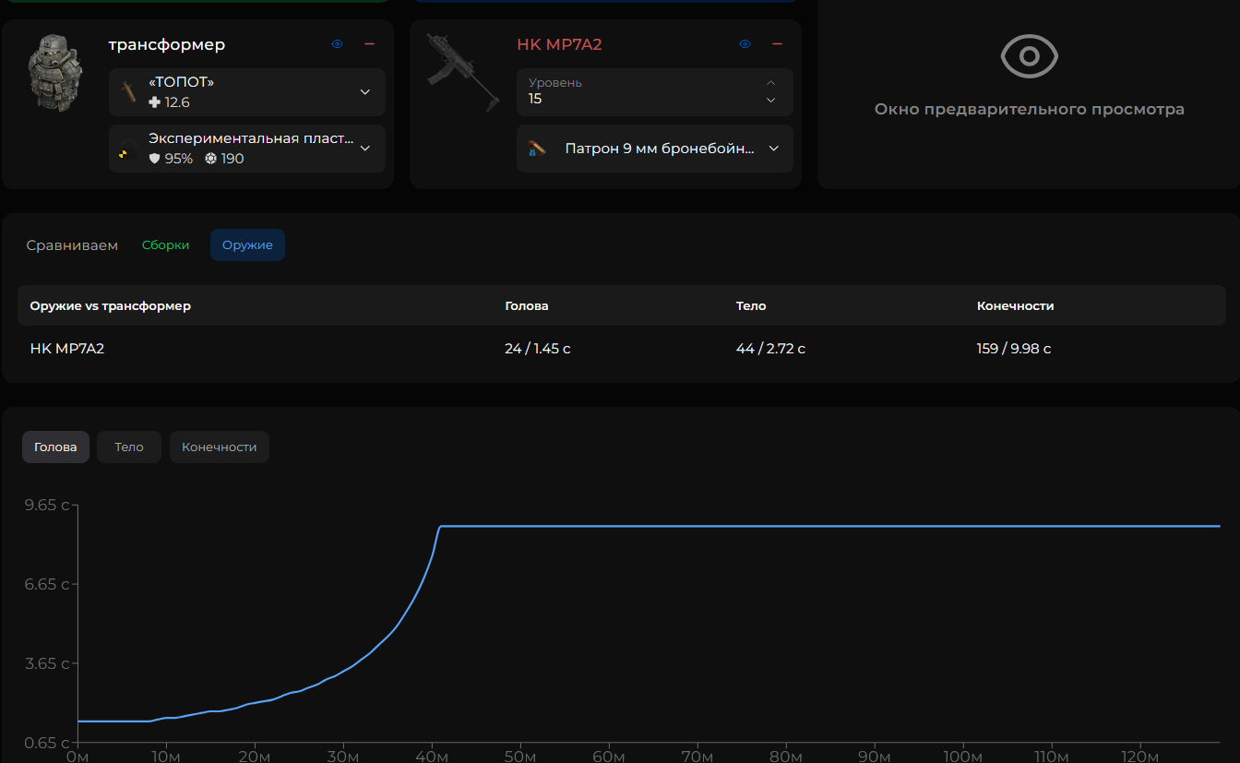Click the Конечности column header
This screenshot has height=763, width=1240.
(1015, 306)
